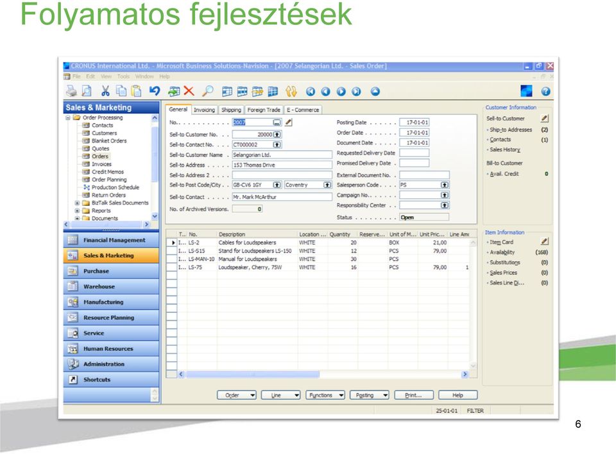This screenshot has width=616, height=454.
Task: Open lookup arrow for Campaign No.
Action: pyautogui.click(x=444, y=195)
